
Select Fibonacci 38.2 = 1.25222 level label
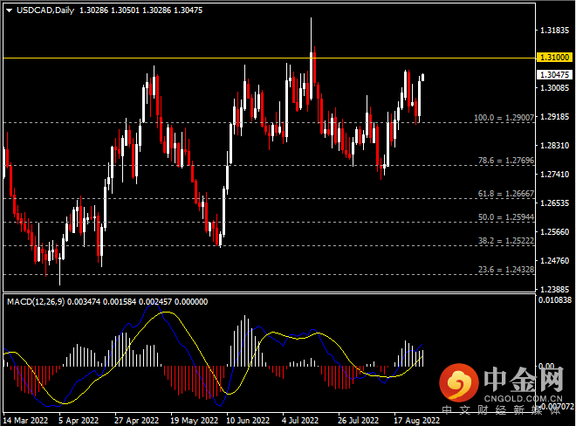506,241
